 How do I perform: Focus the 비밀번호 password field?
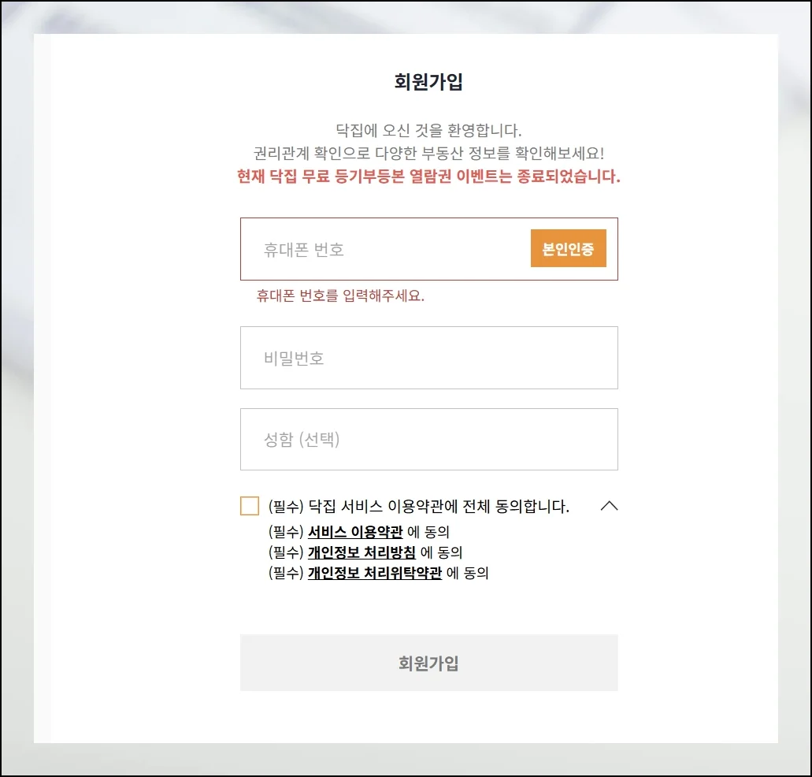[x=428, y=358]
